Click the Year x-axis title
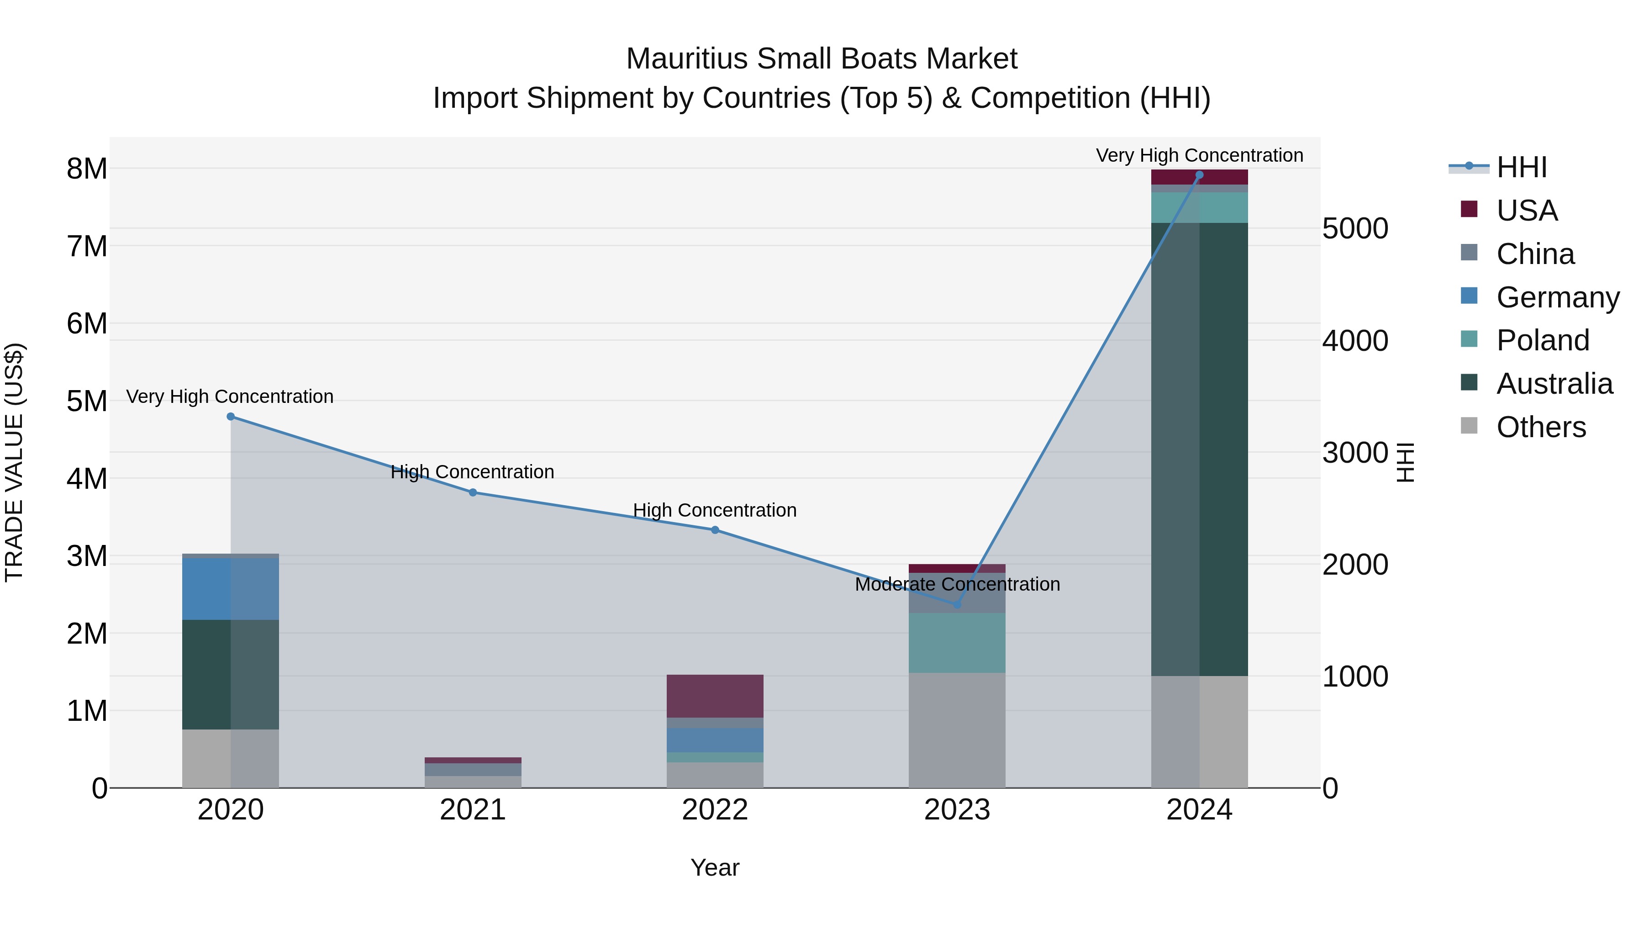1644x925 pixels. [x=715, y=867]
